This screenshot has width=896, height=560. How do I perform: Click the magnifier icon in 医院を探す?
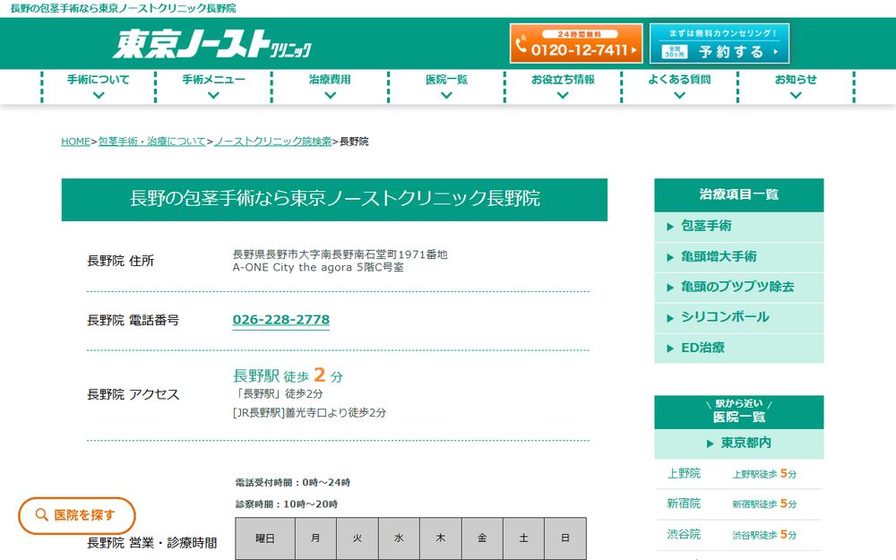42,515
